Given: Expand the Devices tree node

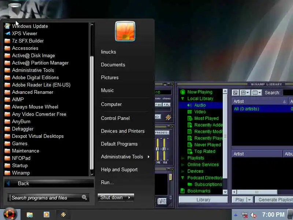Looking at the screenshot, I should [x=182, y=171].
